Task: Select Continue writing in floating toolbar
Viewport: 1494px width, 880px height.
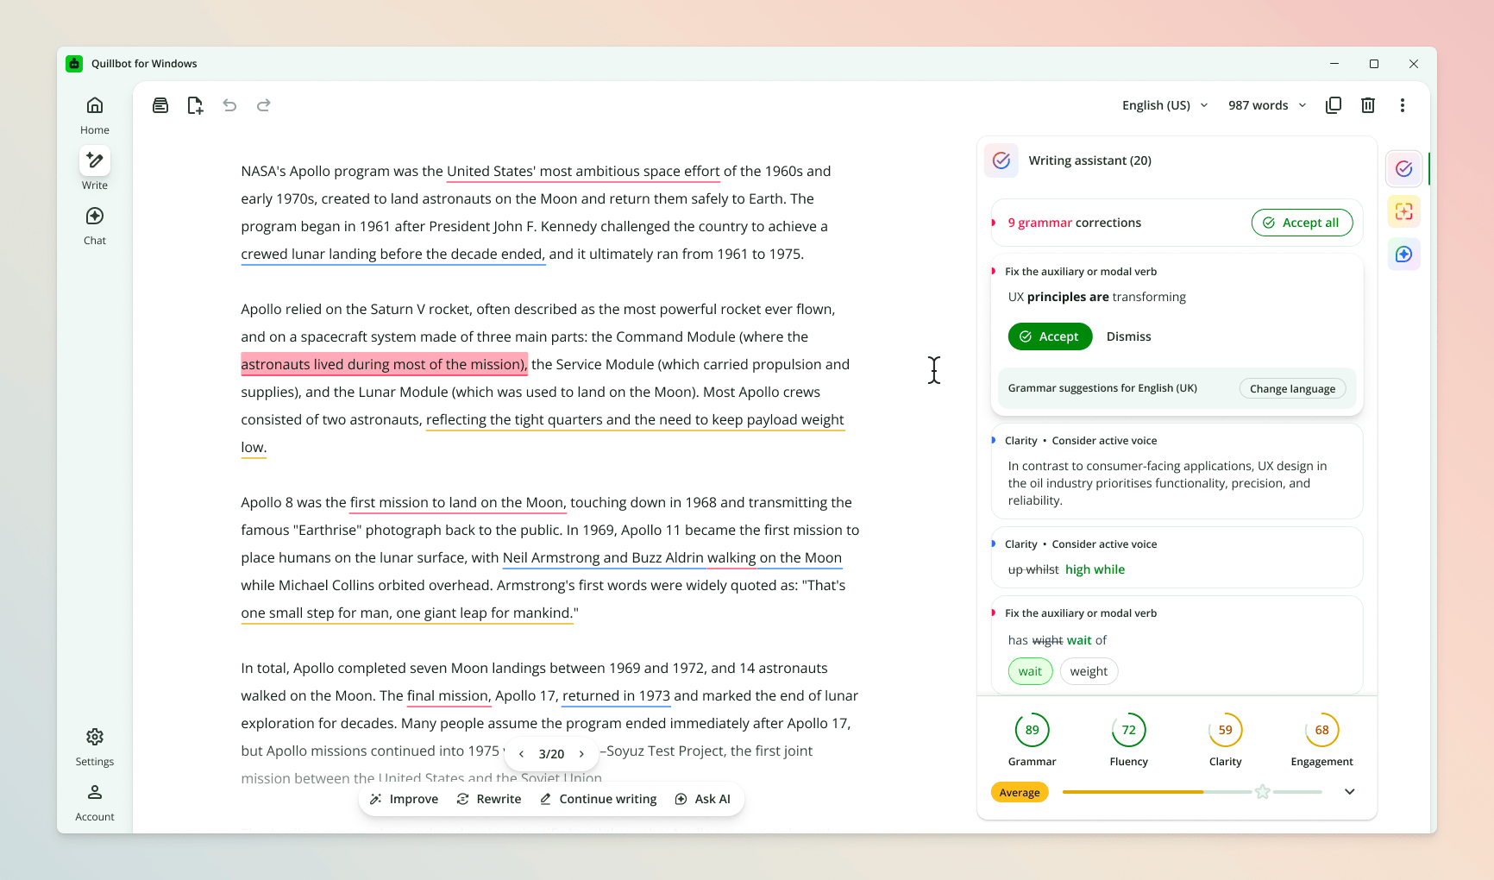Action: tap(599, 799)
